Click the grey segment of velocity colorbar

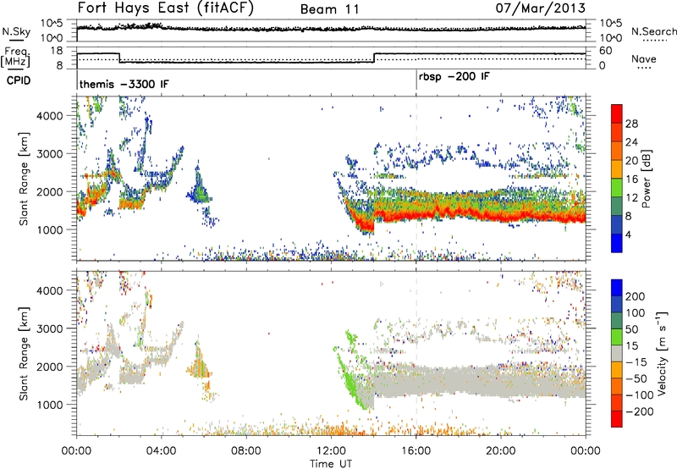(617, 353)
